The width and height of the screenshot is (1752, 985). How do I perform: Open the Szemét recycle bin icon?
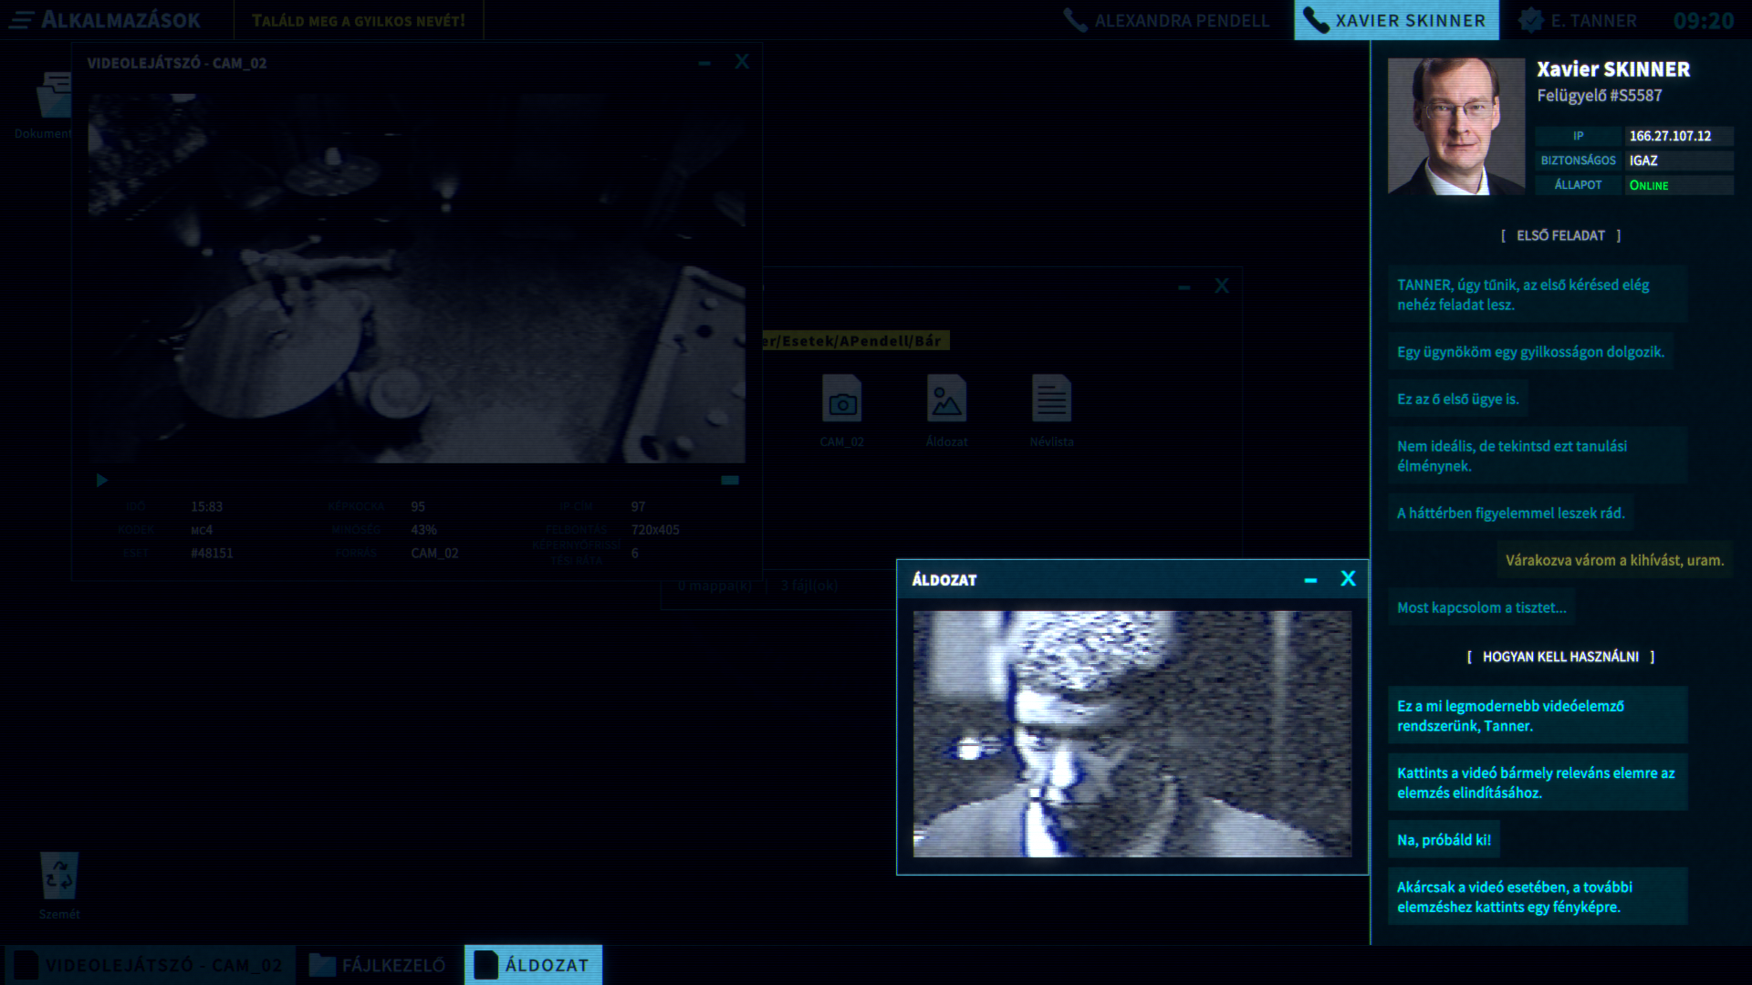point(59,877)
